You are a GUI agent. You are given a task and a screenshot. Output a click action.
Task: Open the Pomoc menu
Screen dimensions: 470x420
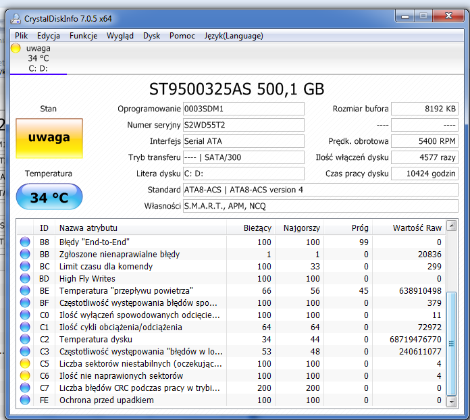182,36
